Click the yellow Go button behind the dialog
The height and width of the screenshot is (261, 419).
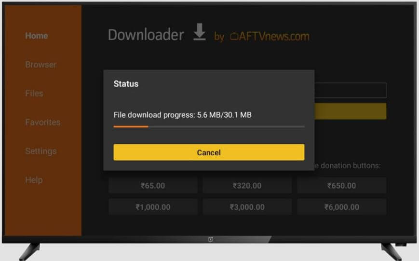point(351,111)
